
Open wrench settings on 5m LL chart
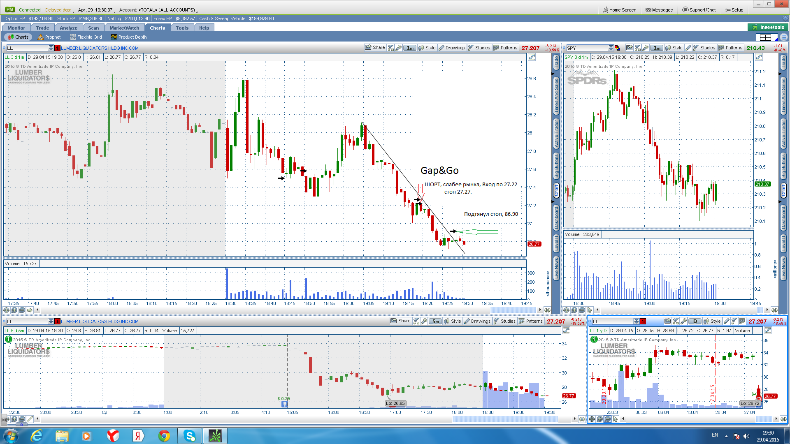[424, 321]
